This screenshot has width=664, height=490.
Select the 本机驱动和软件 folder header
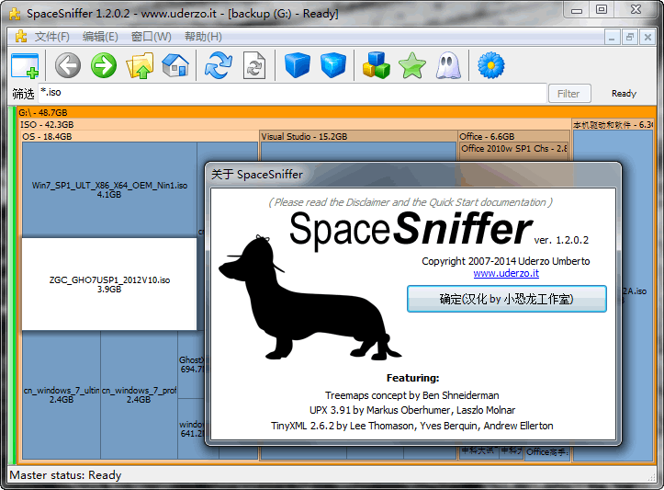[x=613, y=125]
